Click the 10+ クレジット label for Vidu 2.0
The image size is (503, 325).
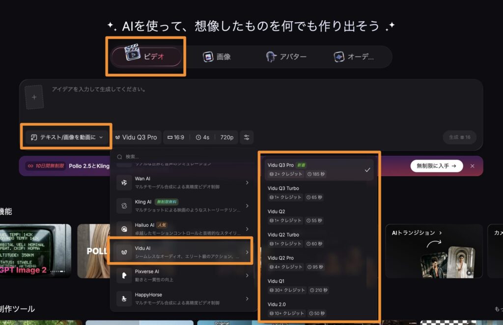(x=286, y=313)
